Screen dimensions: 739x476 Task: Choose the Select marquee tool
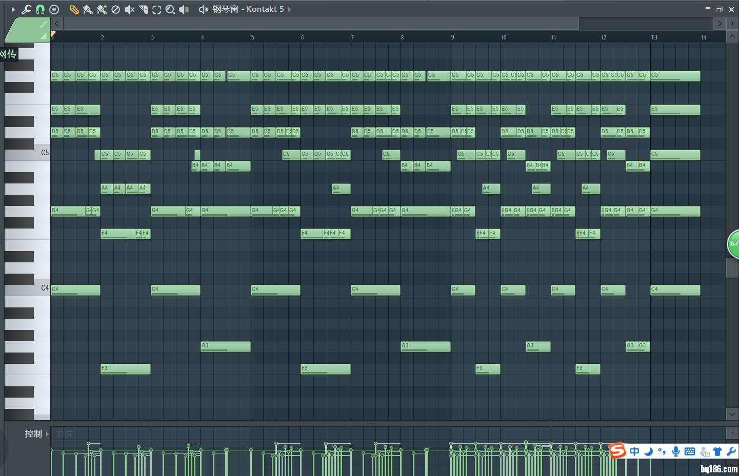tap(156, 9)
